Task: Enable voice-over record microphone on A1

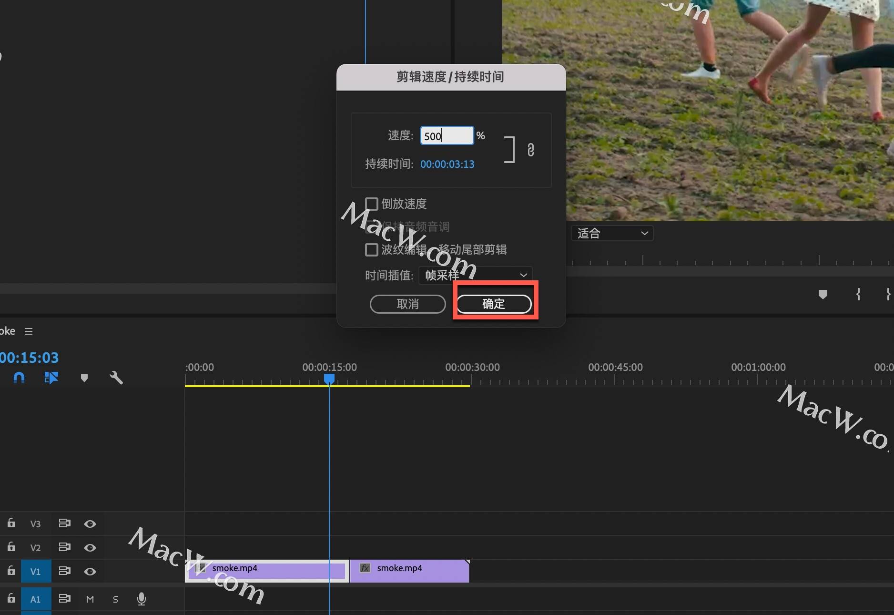Action: tap(142, 599)
